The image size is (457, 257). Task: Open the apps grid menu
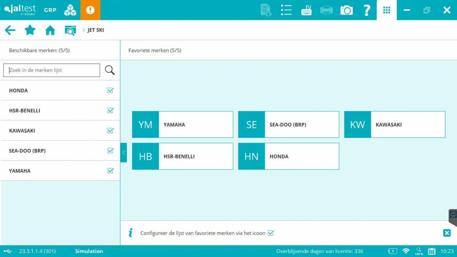click(387, 10)
